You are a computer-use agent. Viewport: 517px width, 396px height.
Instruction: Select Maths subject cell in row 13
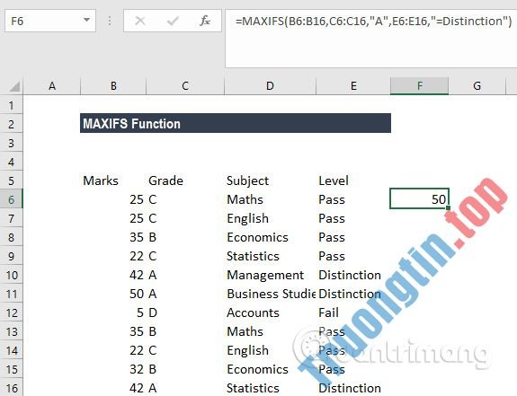coord(270,331)
